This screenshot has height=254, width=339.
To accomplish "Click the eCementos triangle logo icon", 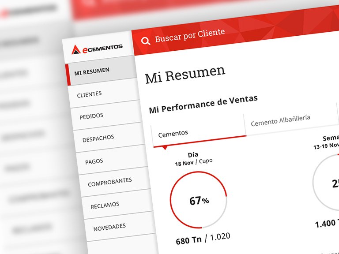I will [x=75, y=50].
